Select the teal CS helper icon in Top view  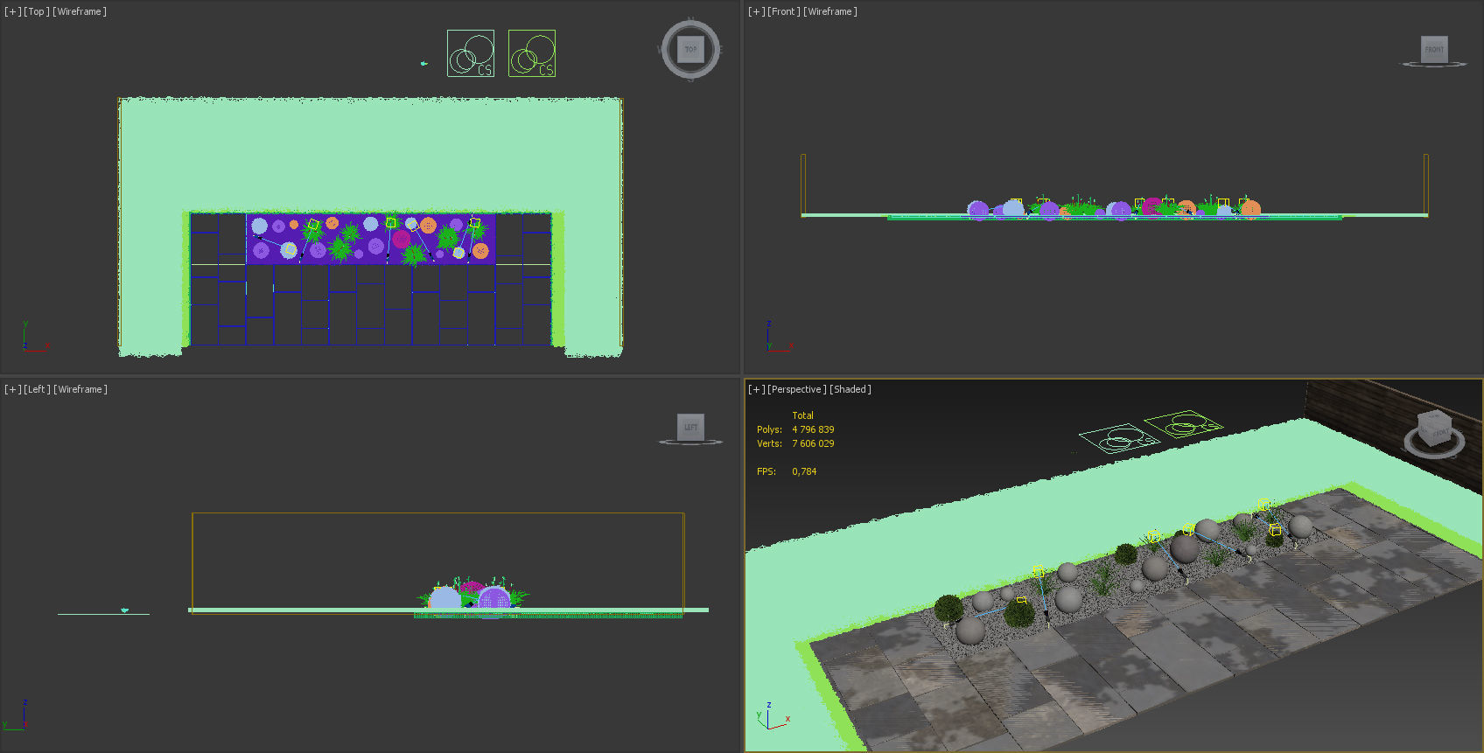(x=471, y=53)
